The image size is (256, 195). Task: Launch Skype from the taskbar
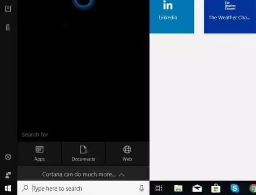pyautogui.click(x=235, y=188)
